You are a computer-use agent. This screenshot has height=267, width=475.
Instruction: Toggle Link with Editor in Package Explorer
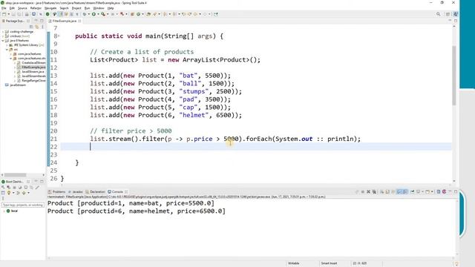coord(37,27)
